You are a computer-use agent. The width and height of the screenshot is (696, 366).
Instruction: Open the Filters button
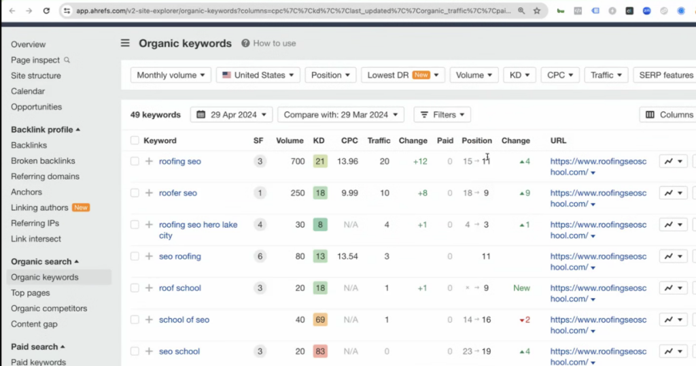point(442,114)
